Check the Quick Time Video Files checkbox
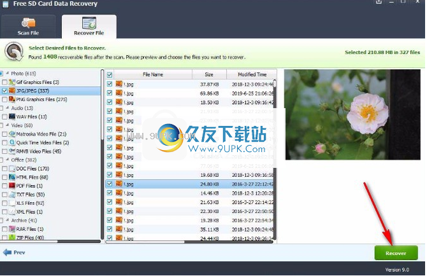Viewport: 427px width, 276px height. click(4, 142)
